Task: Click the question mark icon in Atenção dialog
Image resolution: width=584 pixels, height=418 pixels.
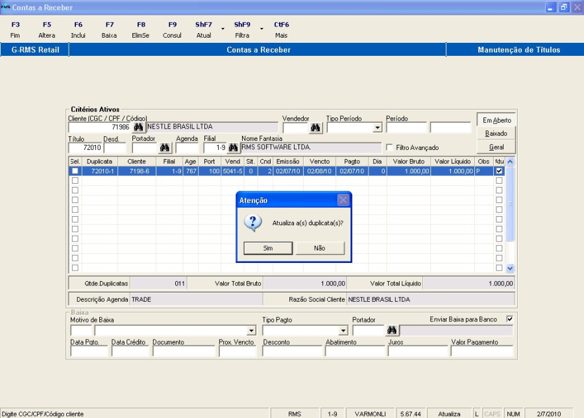Action: tap(254, 223)
